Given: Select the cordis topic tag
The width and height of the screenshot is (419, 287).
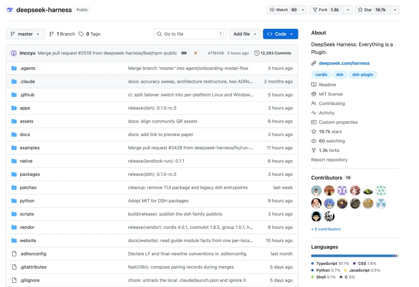Looking at the screenshot, I should click(x=321, y=75).
